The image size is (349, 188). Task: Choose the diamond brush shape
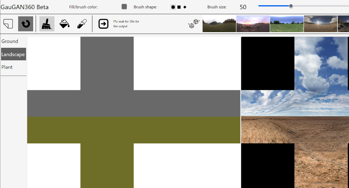click(185, 7)
